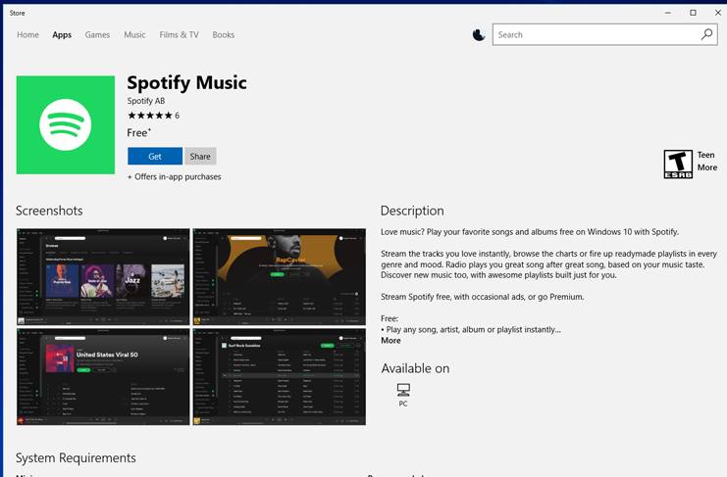The height and width of the screenshot is (477, 727).
Task: Click the ESRB Teen rating icon
Action: [678, 164]
